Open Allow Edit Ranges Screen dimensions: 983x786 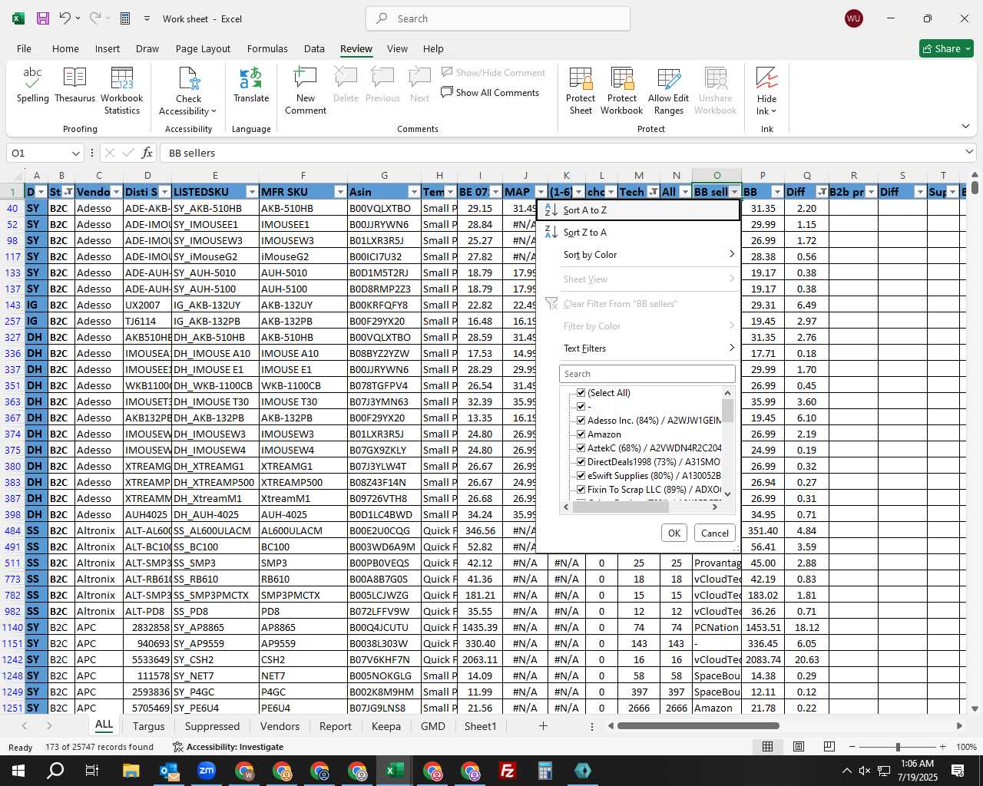pyautogui.click(x=668, y=91)
